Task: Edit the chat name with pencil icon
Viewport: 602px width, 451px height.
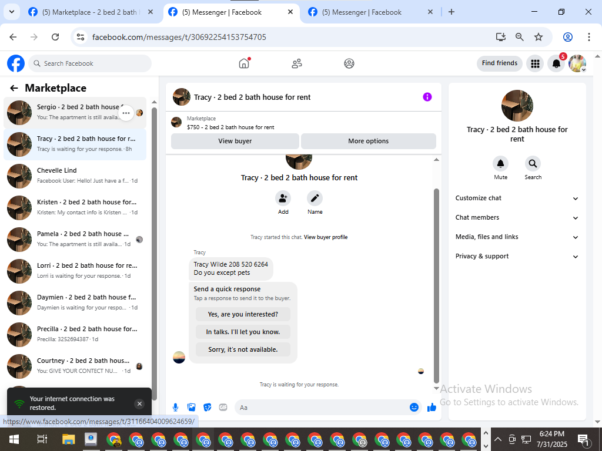Action: click(x=315, y=198)
